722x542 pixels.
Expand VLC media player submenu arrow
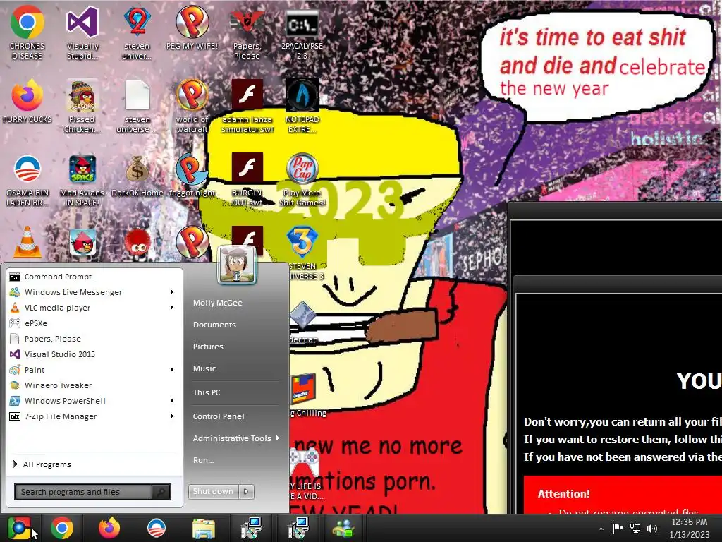tap(172, 308)
